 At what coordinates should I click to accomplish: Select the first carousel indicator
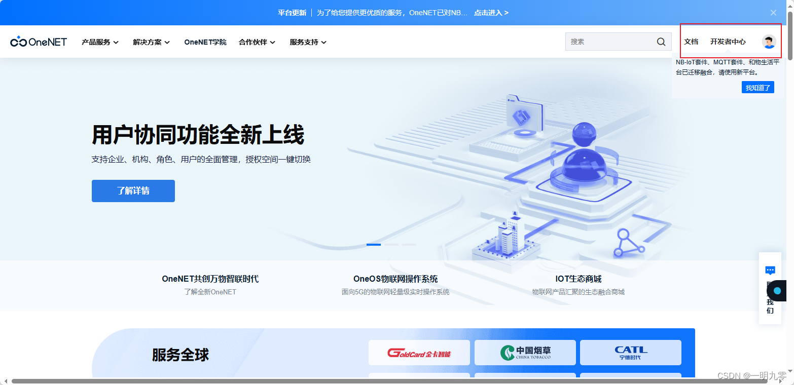pyautogui.click(x=374, y=245)
